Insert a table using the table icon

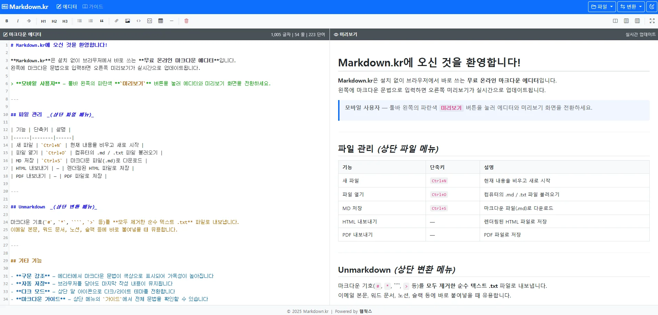pyautogui.click(x=160, y=21)
